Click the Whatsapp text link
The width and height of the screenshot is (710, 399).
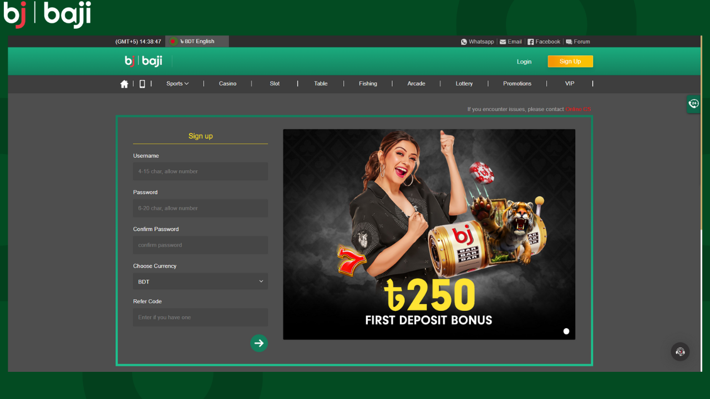point(481,42)
